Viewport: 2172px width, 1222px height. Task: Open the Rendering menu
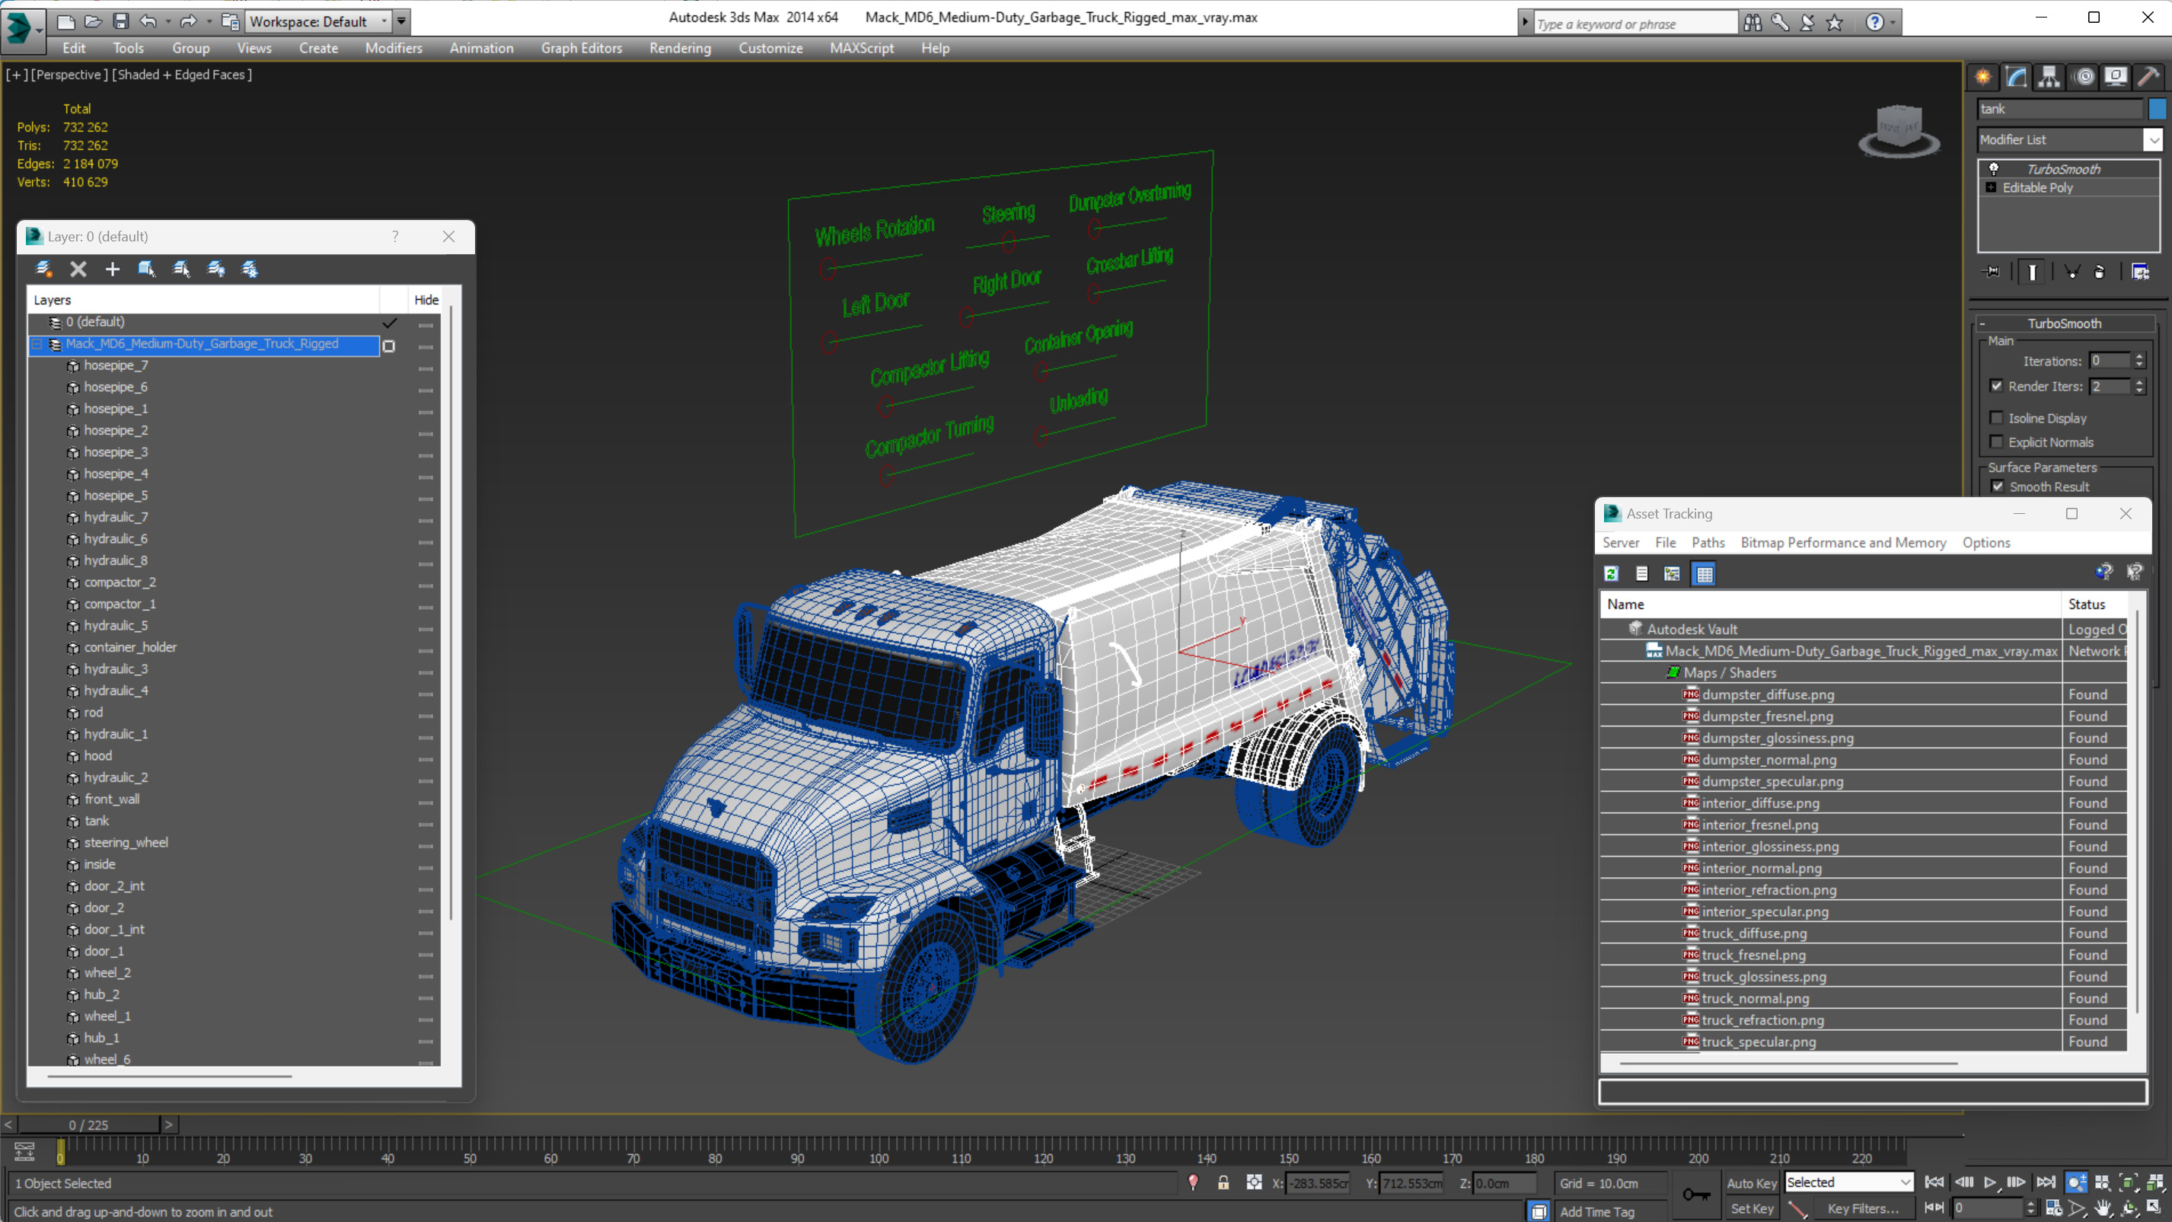click(x=680, y=48)
